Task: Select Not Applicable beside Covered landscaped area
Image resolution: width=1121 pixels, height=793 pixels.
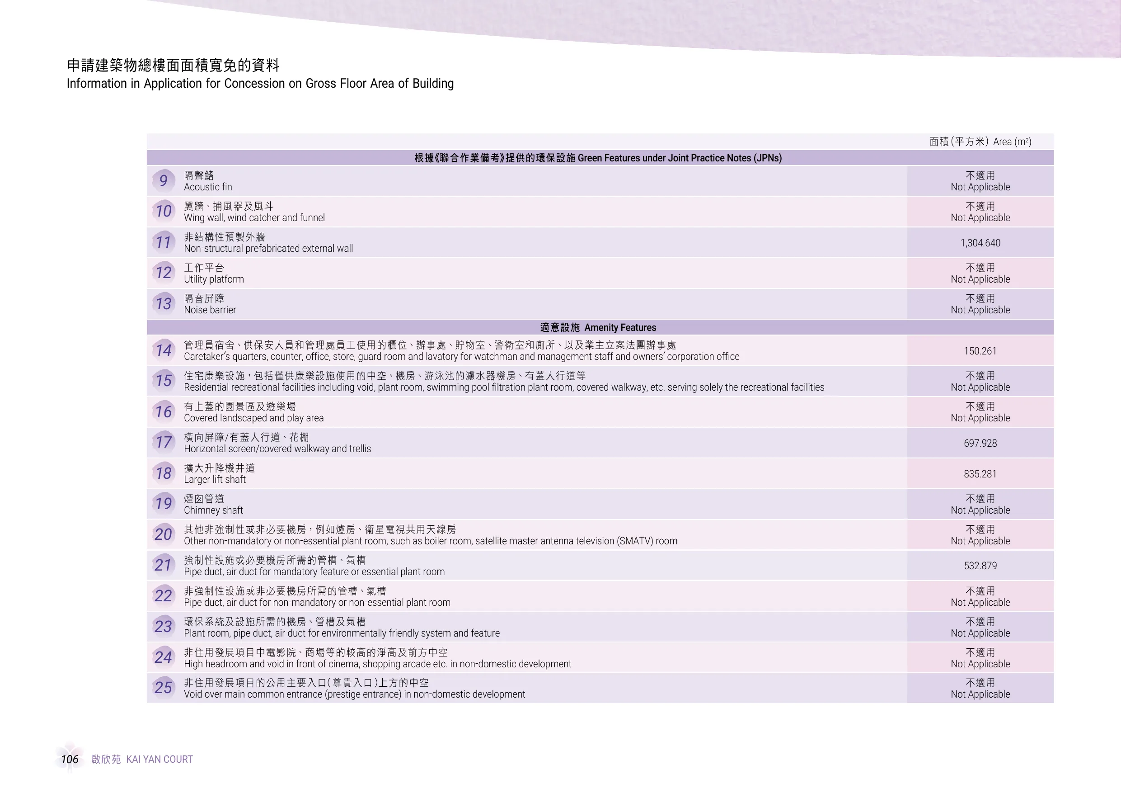Action: pyautogui.click(x=980, y=412)
